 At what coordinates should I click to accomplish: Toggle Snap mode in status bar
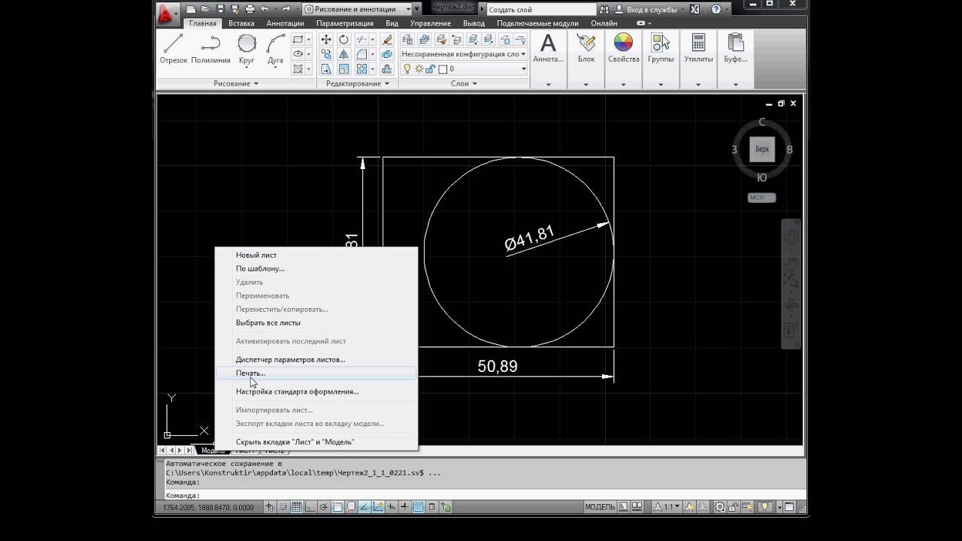(x=283, y=507)
